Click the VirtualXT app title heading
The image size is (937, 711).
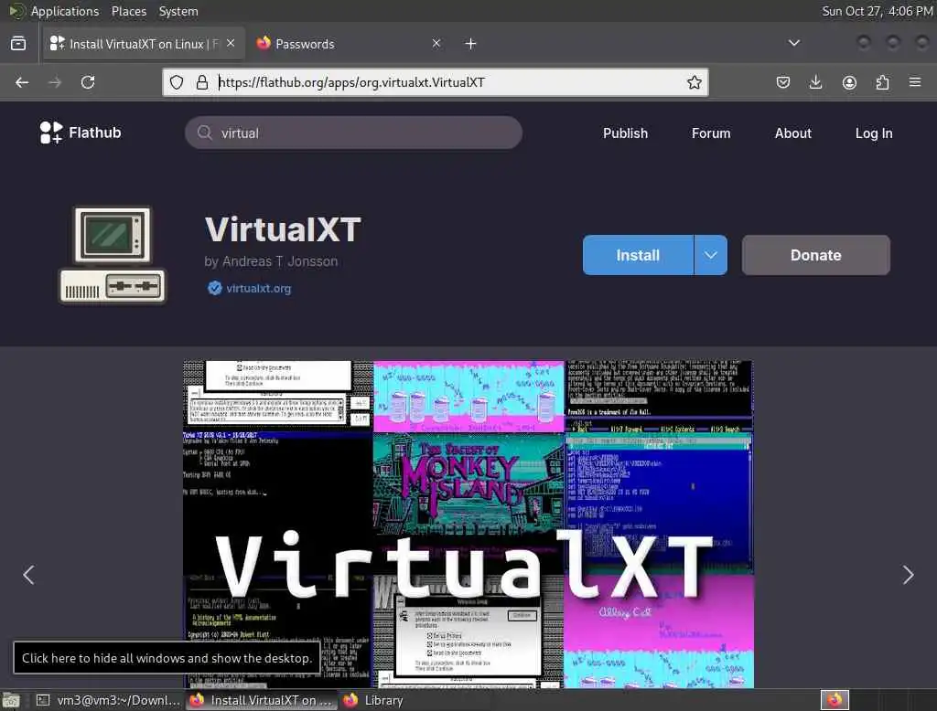[x=283, y=229]
